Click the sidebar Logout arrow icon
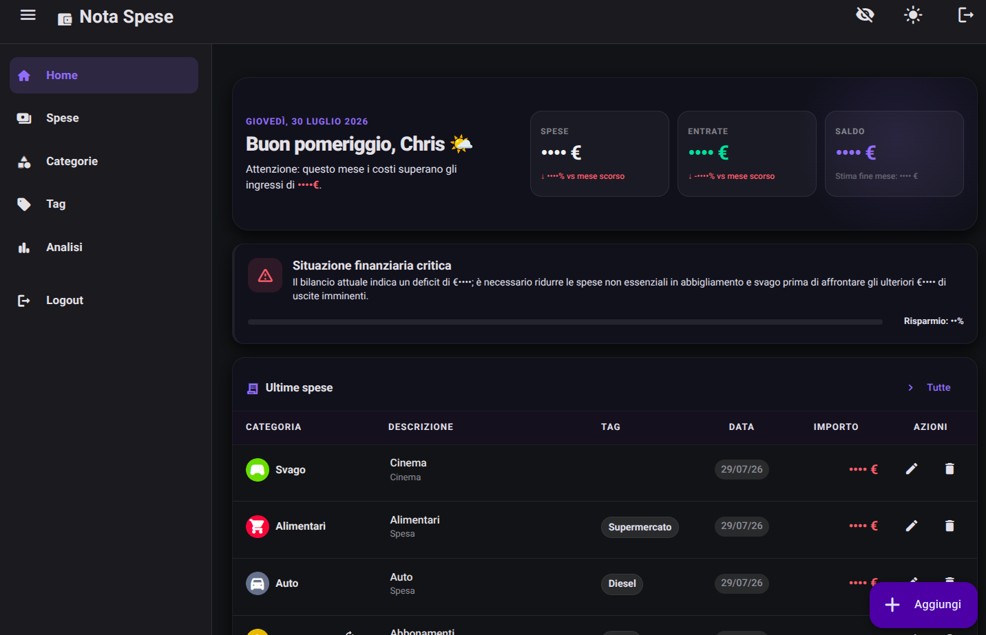 (24, 301)
